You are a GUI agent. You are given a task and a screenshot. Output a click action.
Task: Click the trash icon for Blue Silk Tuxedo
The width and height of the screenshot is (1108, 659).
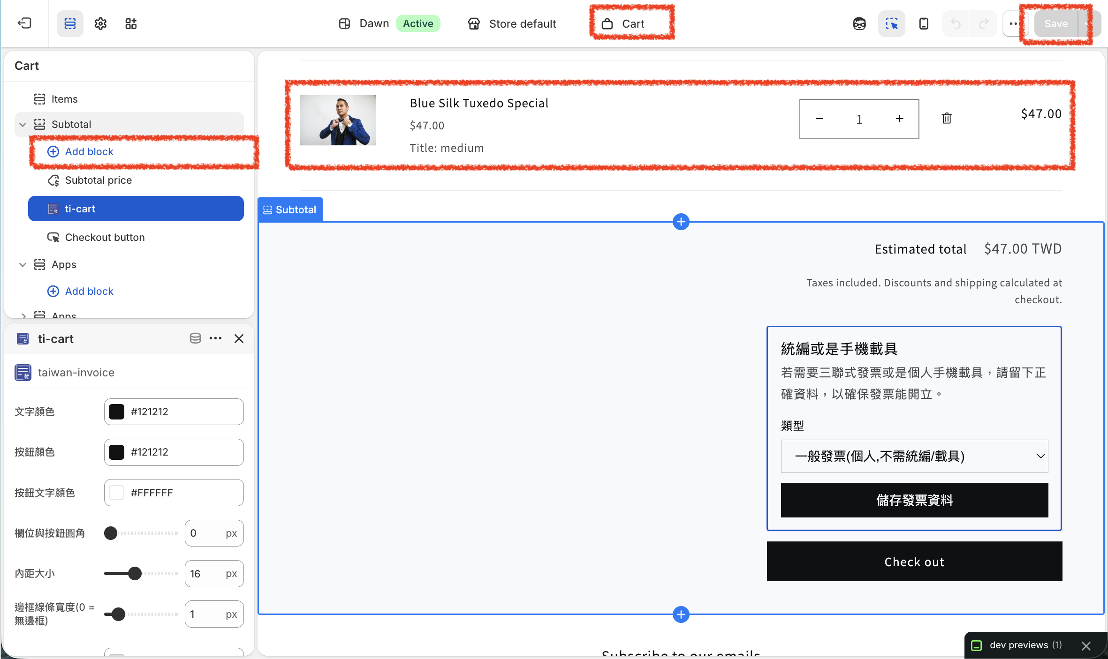click(x=947, y=118)
